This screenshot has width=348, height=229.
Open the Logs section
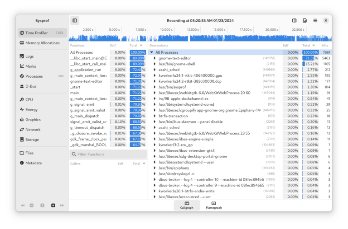42,56
